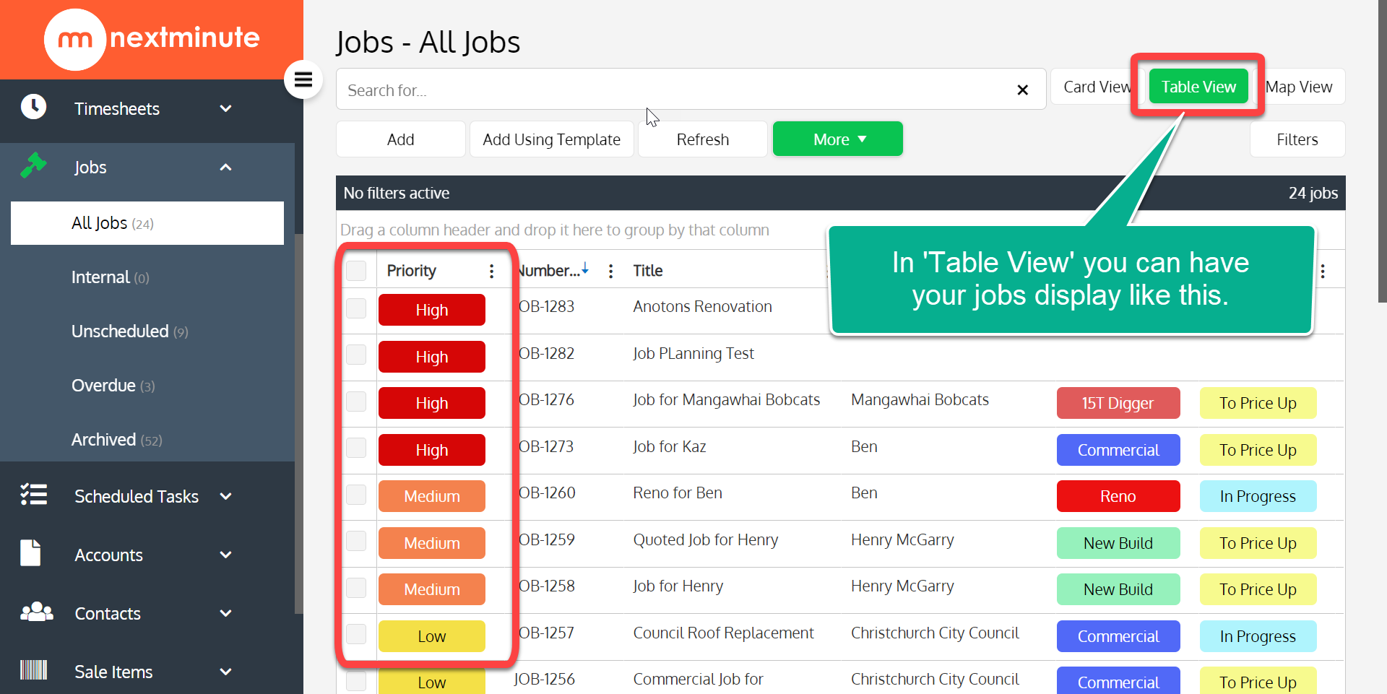This screenshot has height=694, width=1387.
Task: Expand the Timesheets menu chevron
Action: [225, 108]
